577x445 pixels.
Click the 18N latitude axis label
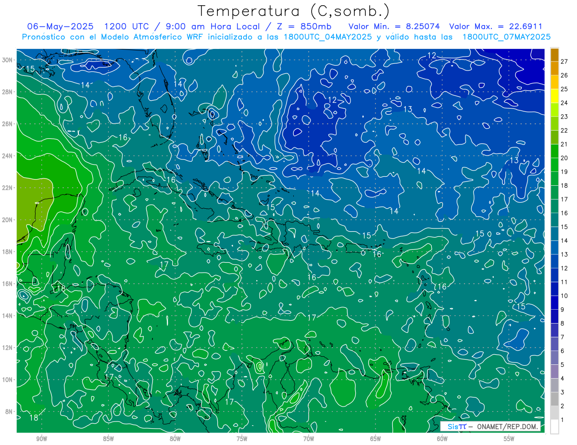point(8,252)
